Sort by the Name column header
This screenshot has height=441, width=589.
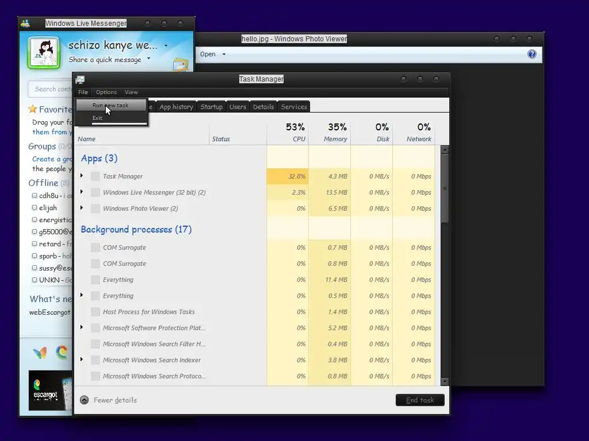[87, 139]
